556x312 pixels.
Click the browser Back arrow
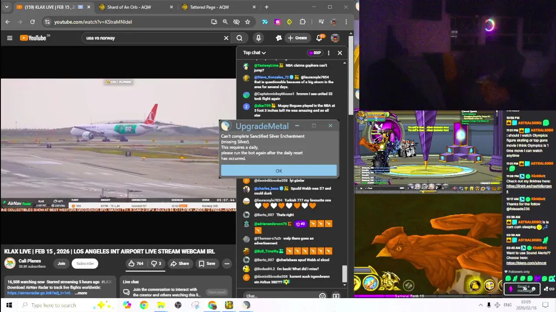pos(7,22)
